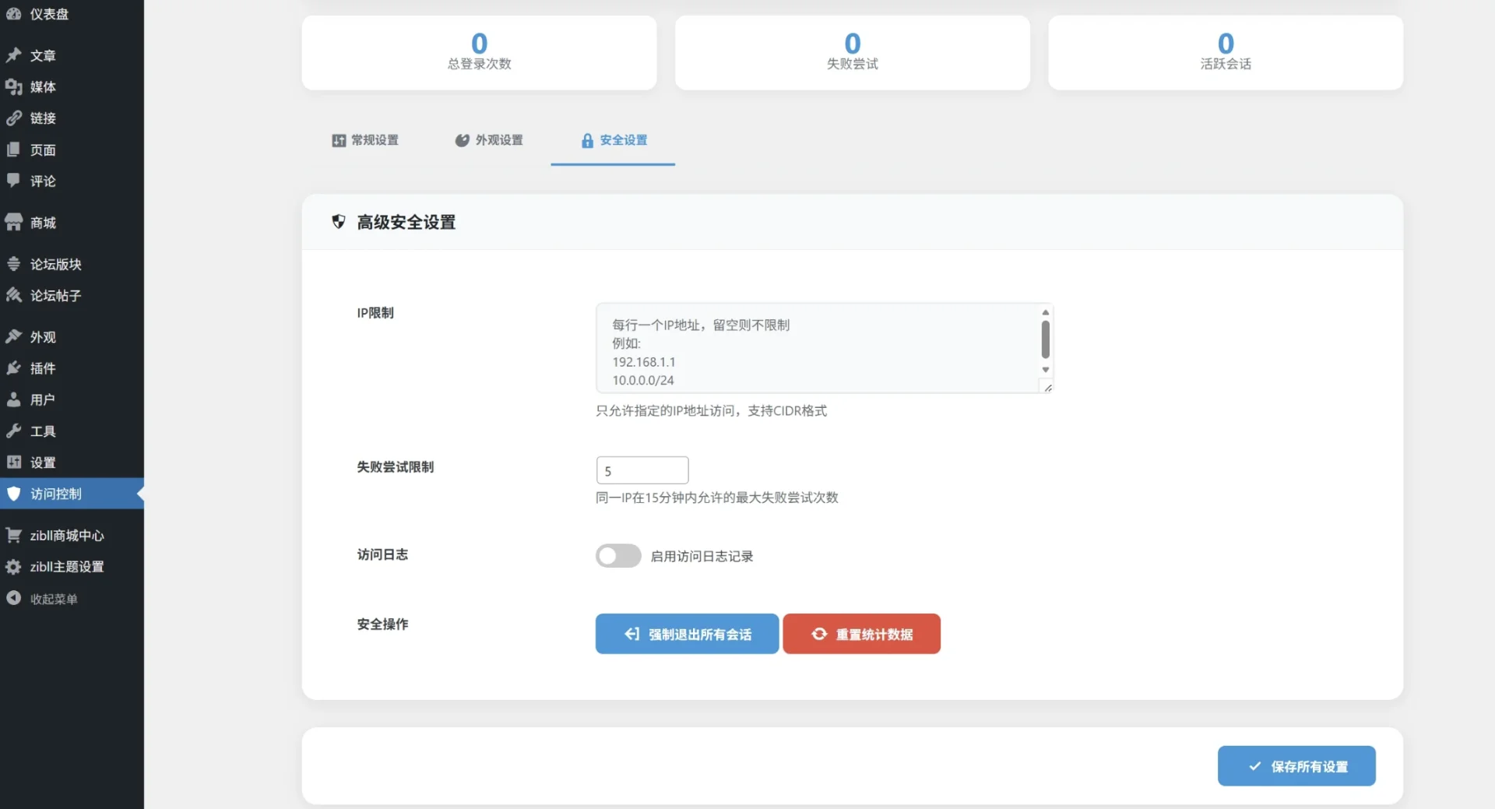Open the 仪表盘 dashboard icon
The width and height of the screenshot is (1495, 809).
(x=13, y=14)
